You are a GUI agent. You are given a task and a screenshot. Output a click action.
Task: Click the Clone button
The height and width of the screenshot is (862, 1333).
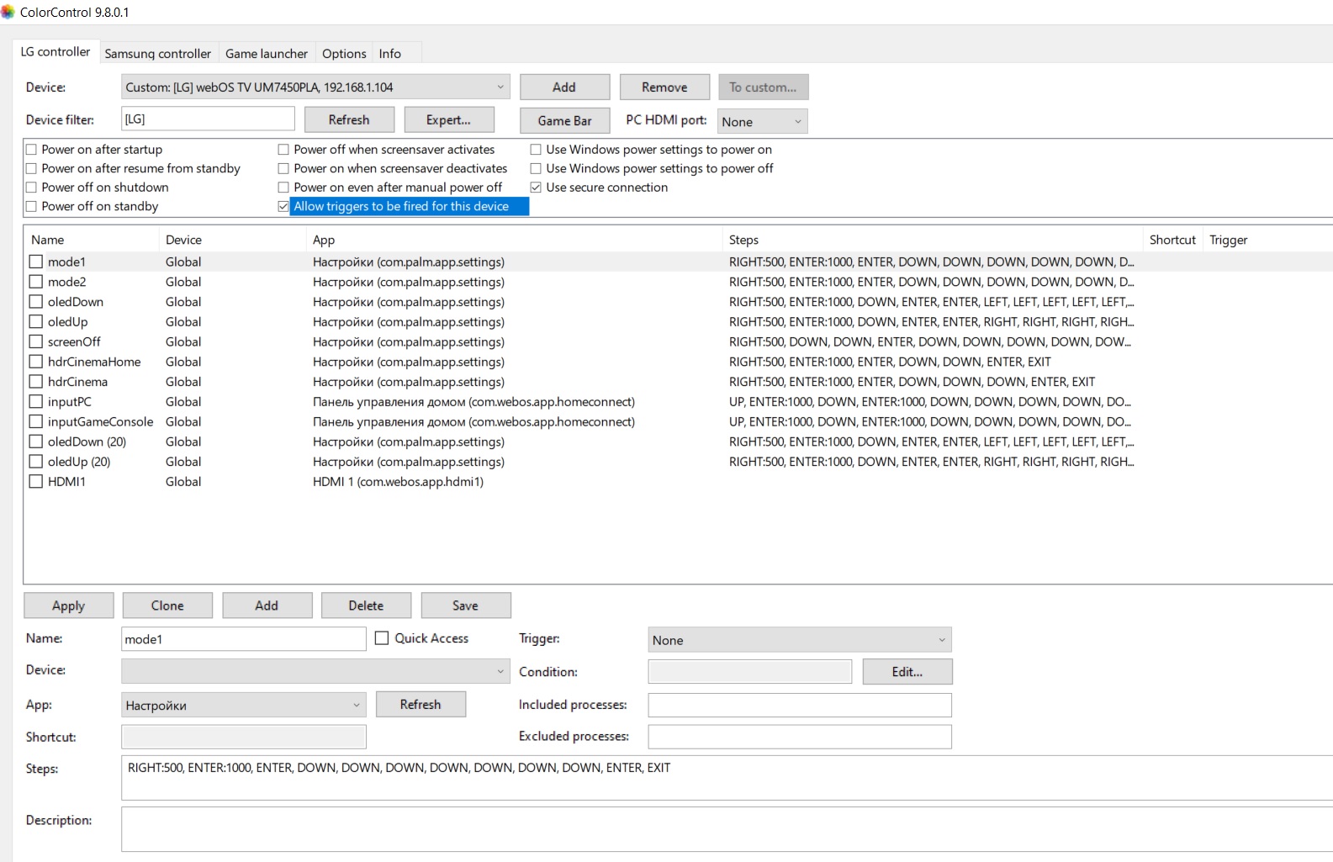167,606
